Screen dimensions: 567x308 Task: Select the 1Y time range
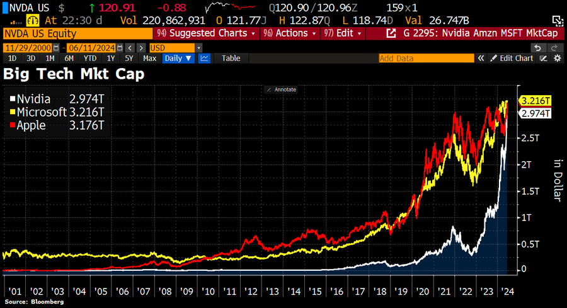111,58
